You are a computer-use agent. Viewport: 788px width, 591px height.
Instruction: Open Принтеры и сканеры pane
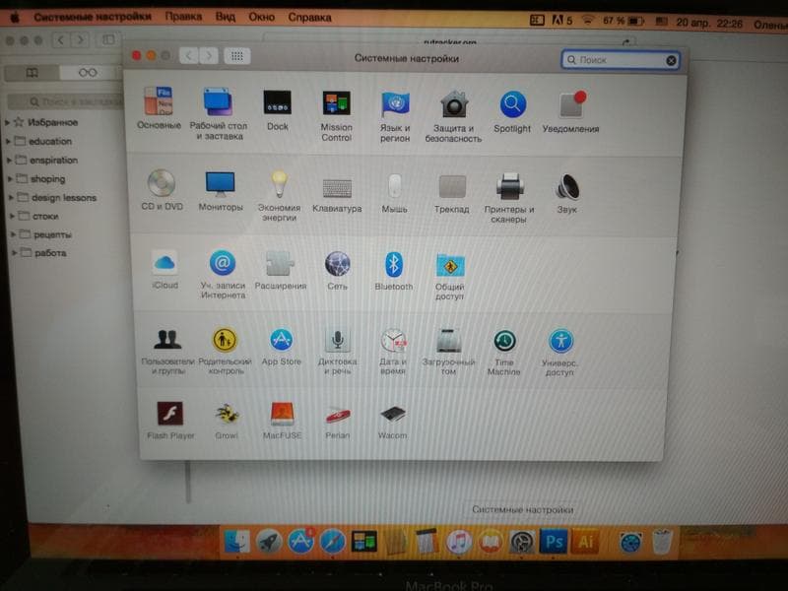pyautogui.click(x=509, y=198)
